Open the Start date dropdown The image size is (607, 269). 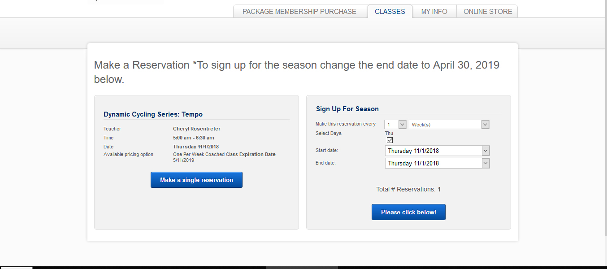[437, 151]
